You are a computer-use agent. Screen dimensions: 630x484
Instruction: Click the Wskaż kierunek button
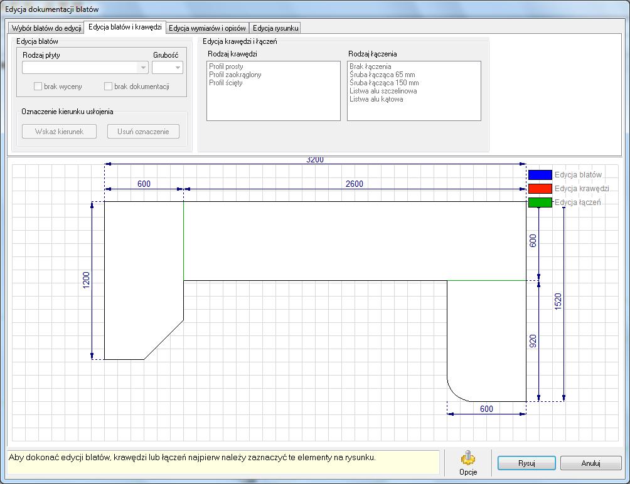pyautogui.click(x=59, y=132)
